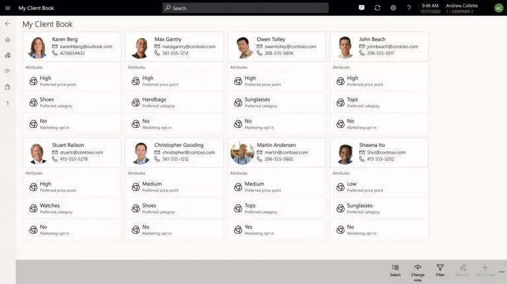This screenshot has width=507, height=284.
Task: Open Karen Berg's client card
Action: pyautogui.click(x=72, y=47)
